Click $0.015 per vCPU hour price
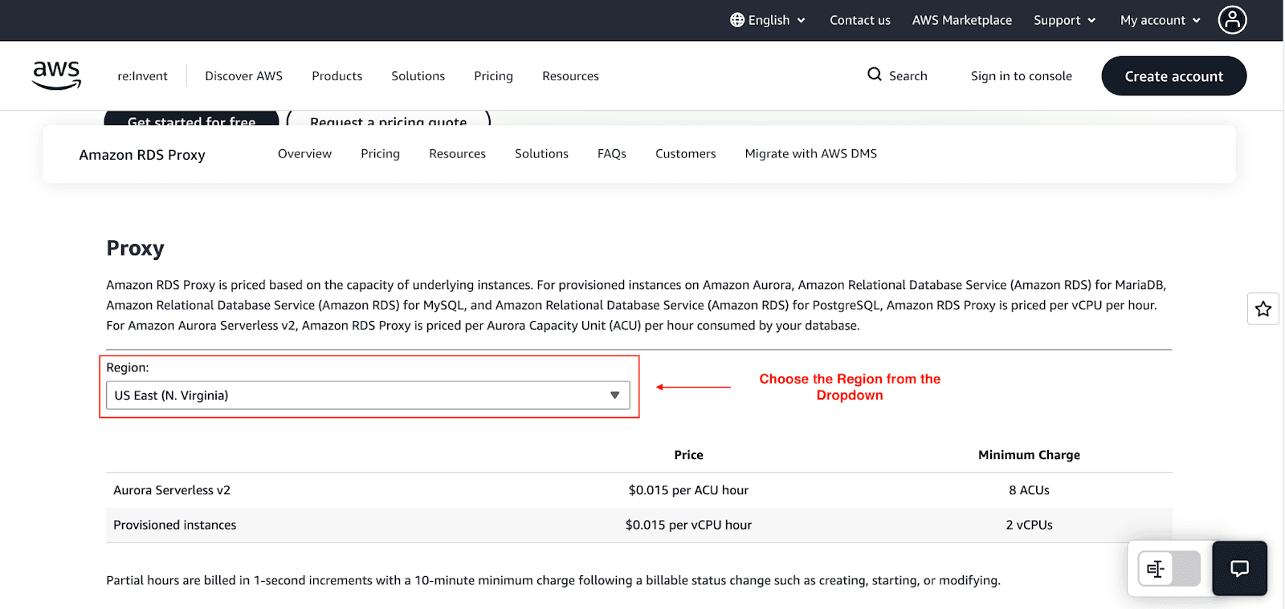 688,525
